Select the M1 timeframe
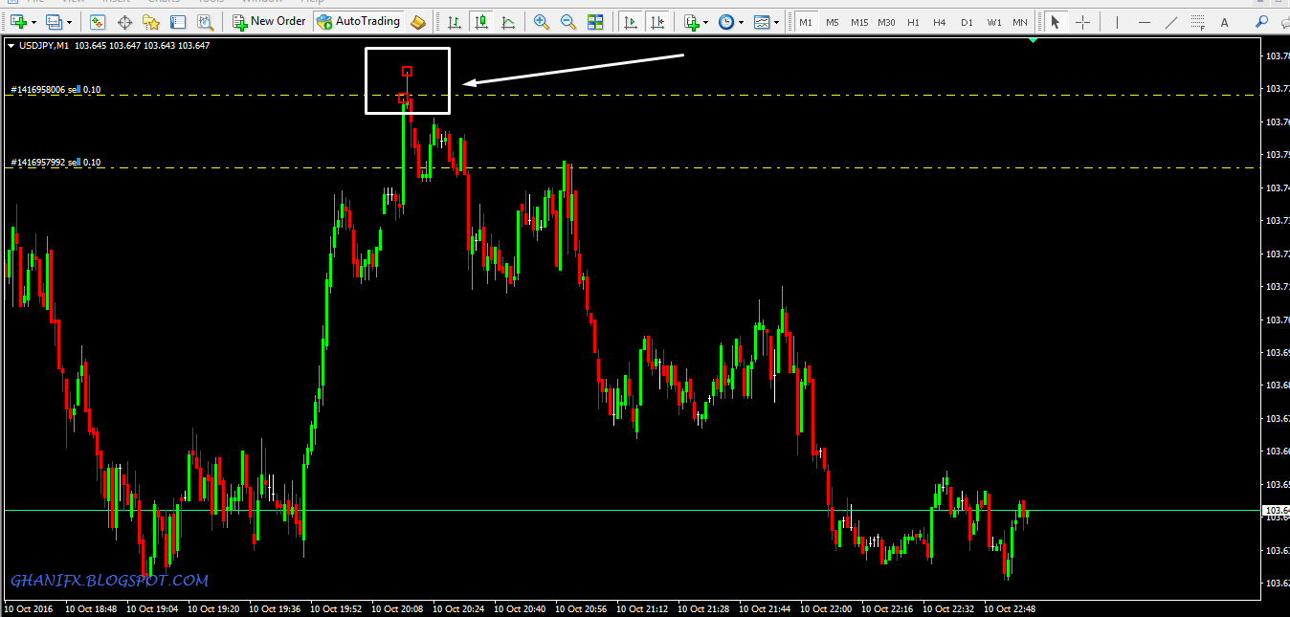 click(x=806, y=21)
